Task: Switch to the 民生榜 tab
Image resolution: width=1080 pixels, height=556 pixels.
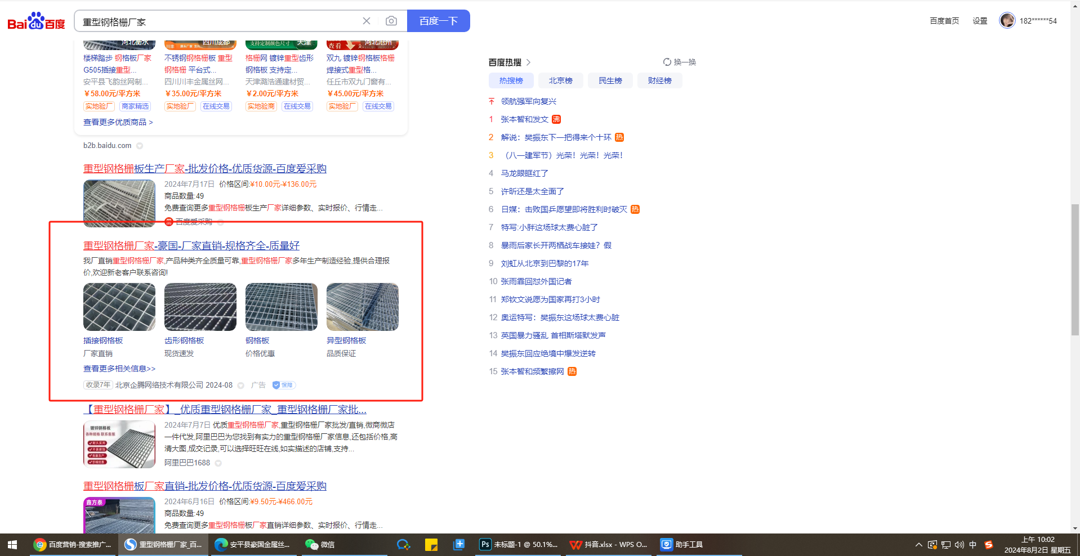Action: point(610,80)
